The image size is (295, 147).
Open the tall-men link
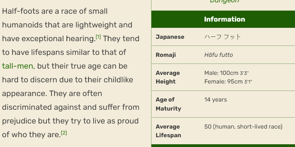click(17, 66)
